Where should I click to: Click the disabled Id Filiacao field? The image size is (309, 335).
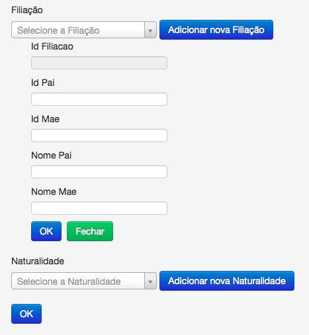tap(99, 63)
